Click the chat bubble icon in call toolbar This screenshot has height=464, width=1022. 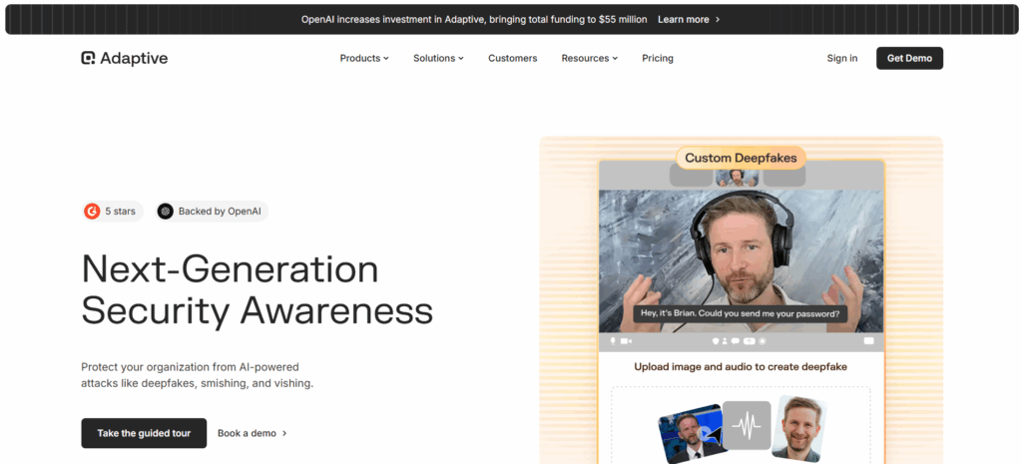(x=736, y=341)
